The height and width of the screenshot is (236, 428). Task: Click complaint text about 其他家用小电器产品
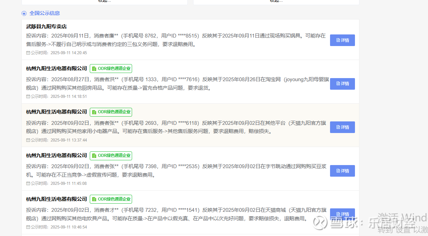coord(176,127)
